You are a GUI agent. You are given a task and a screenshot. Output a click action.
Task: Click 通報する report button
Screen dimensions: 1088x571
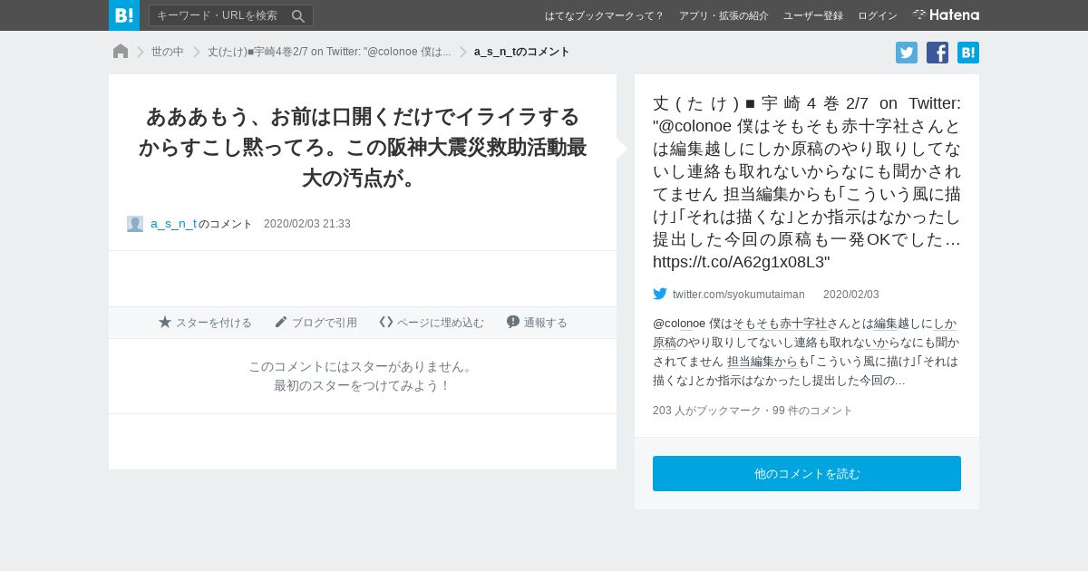(x=537, y=323)
